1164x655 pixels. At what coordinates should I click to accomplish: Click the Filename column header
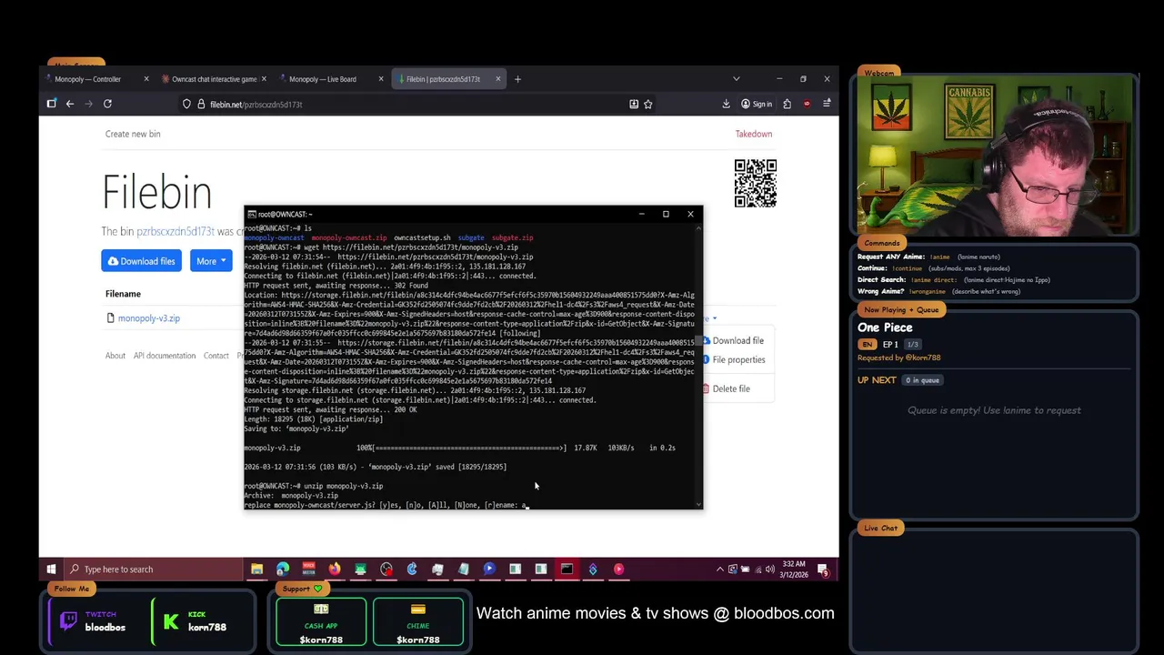[x=123, y=294]
